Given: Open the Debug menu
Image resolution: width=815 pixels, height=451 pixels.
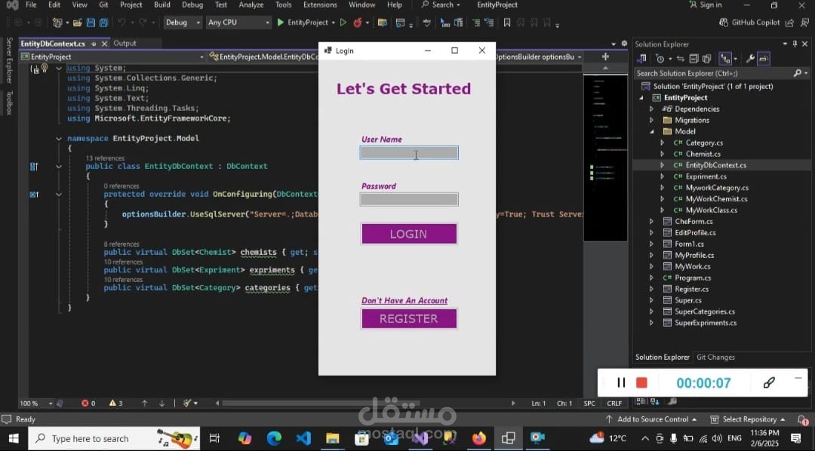Looking at the screenshot, I should [192, 5].
